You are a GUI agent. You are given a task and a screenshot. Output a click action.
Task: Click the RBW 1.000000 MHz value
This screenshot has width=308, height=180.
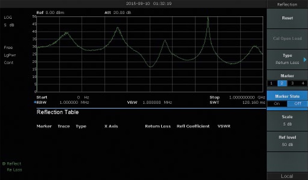tap(74, 102)
